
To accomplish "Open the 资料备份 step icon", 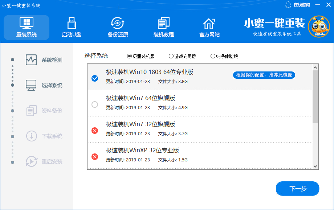I will tap(30, 110).
